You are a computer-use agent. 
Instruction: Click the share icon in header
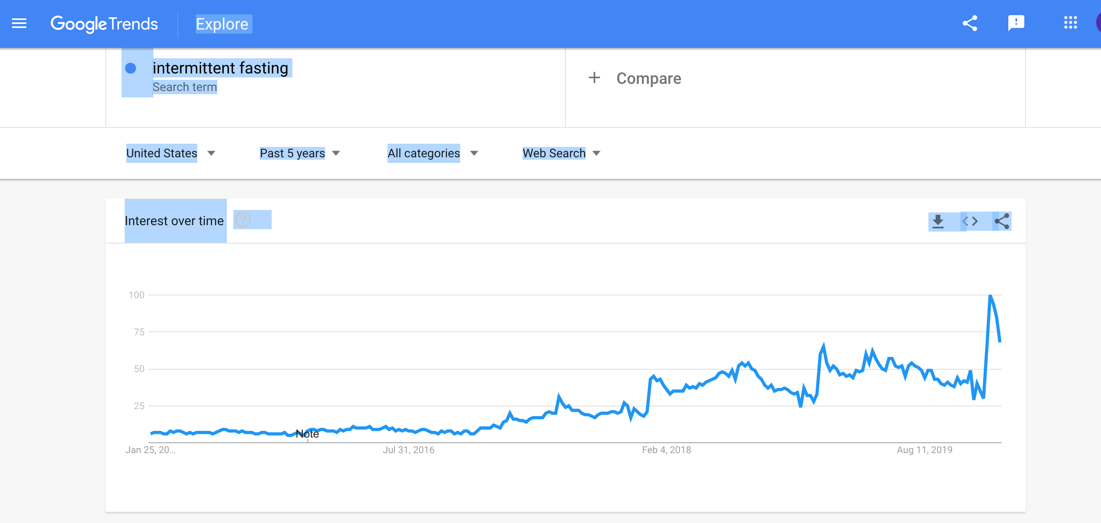point(970,23)
